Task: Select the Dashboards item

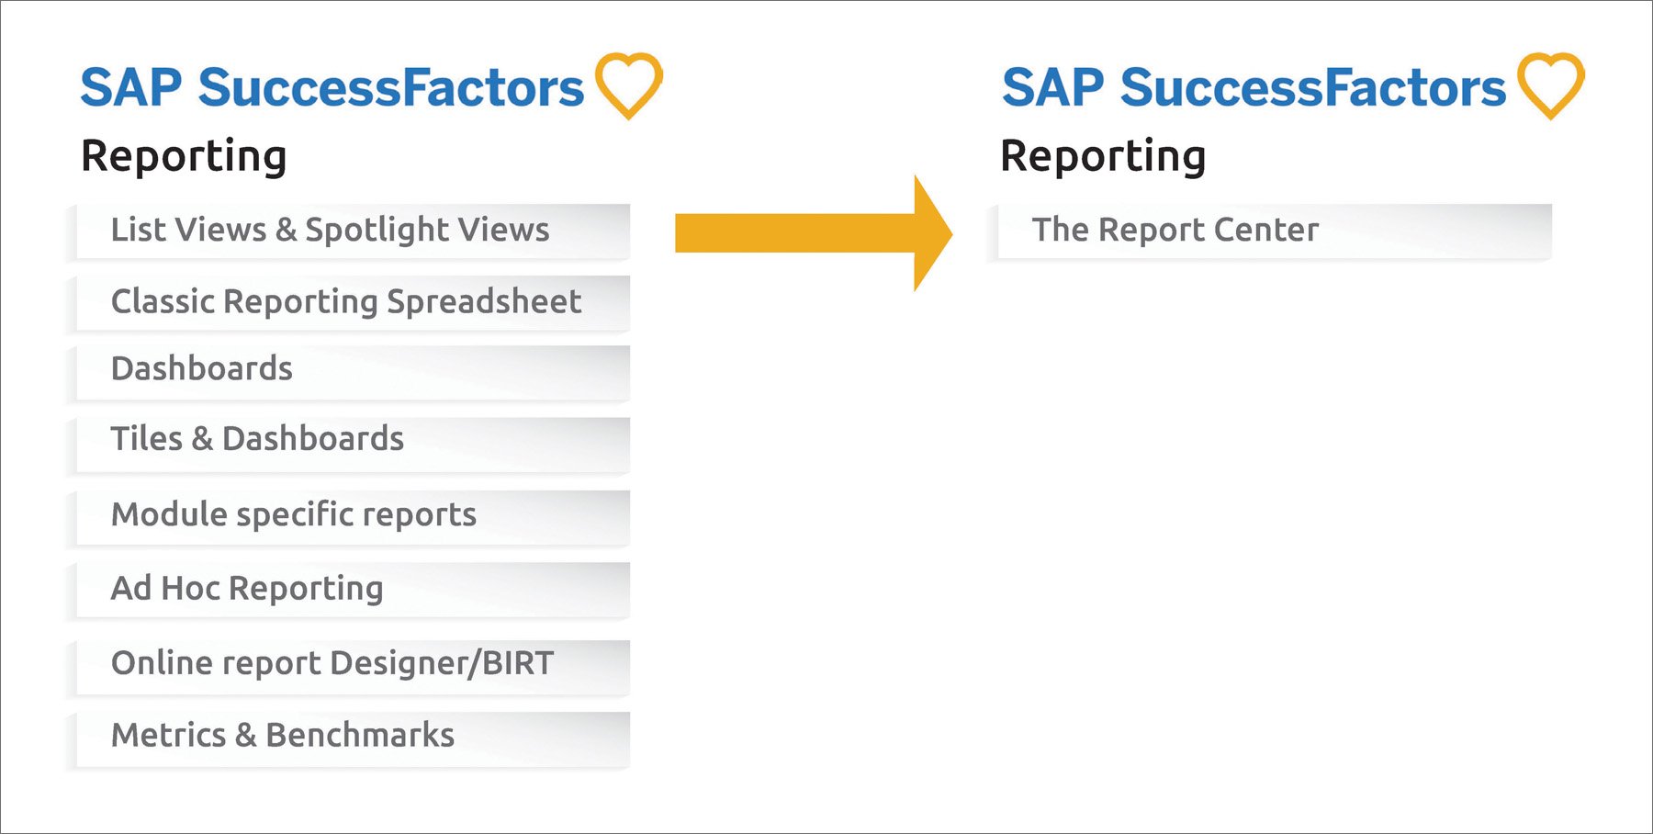Action: click(x=349, y=374)
